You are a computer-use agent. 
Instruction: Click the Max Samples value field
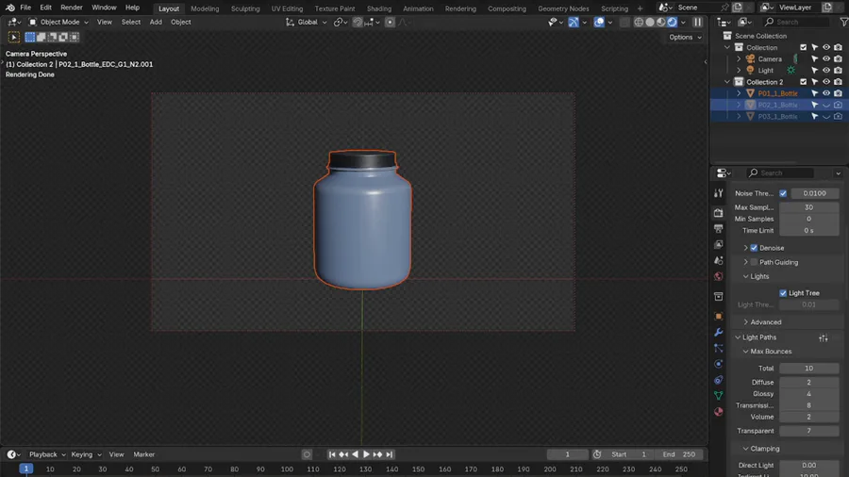click(x=808, y=207)
